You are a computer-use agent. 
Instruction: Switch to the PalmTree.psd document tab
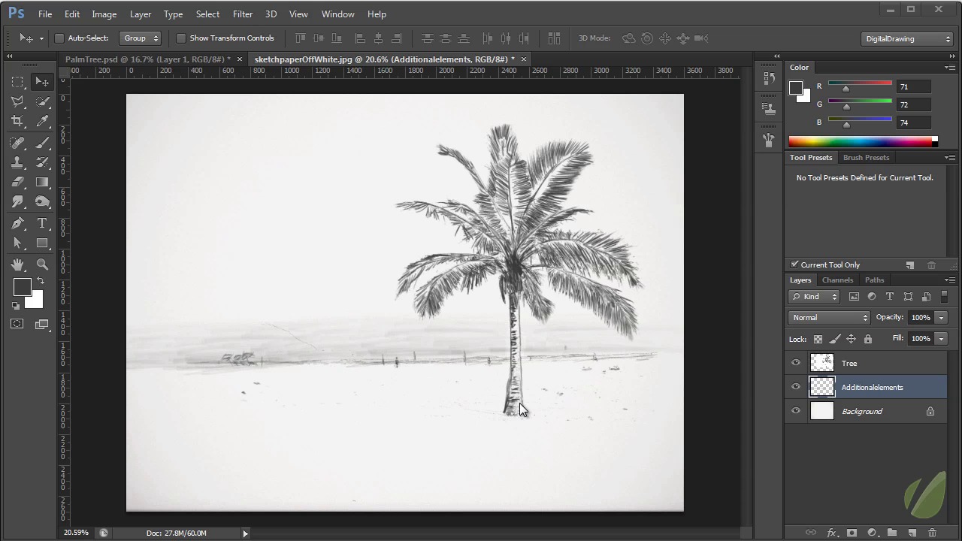(147, 59)
